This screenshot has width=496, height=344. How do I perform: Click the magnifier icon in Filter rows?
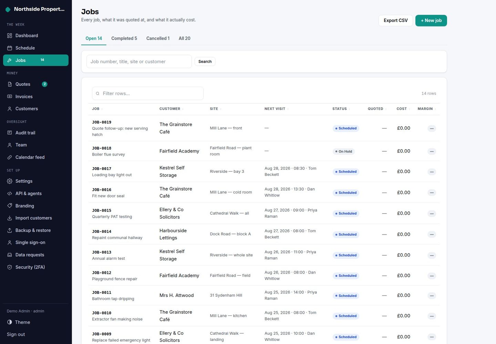tap(98, 94)
